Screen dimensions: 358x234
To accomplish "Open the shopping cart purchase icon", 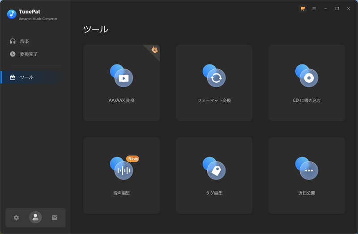I will point(303,9).
